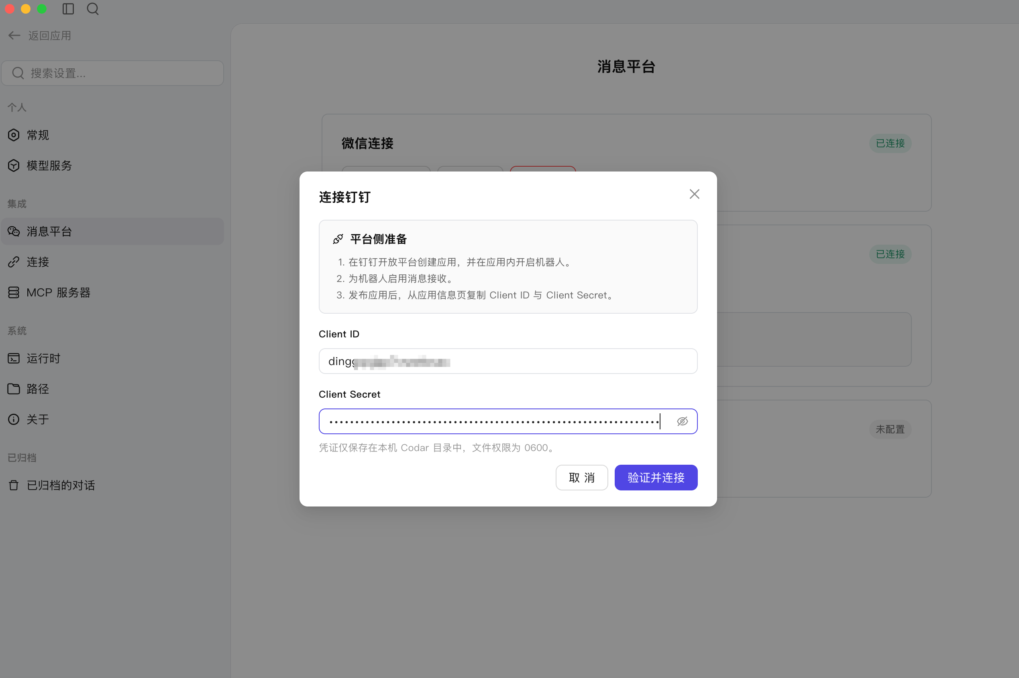Open the 模型服务 section
The image size is (1019, 678).
pyautogui.click(x=112, y=165)
